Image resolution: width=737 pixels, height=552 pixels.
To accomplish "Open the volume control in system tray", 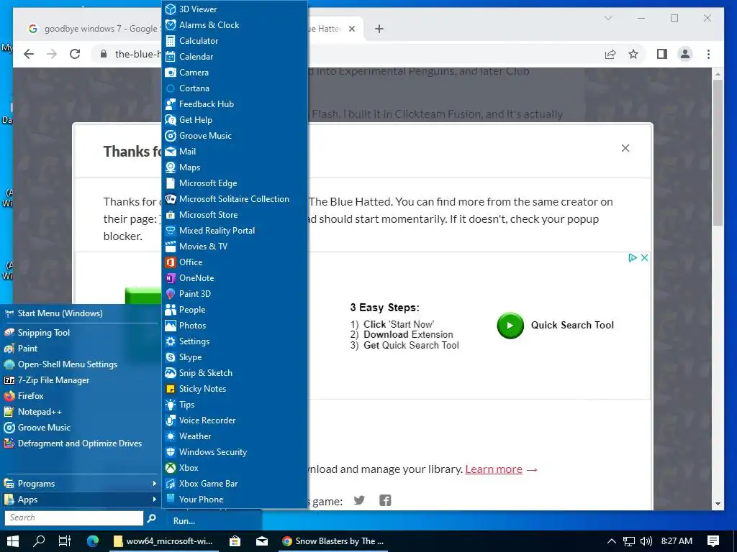I will [646, 541].
